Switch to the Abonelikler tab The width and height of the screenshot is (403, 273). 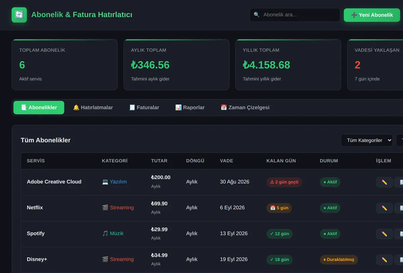(39, 108)
